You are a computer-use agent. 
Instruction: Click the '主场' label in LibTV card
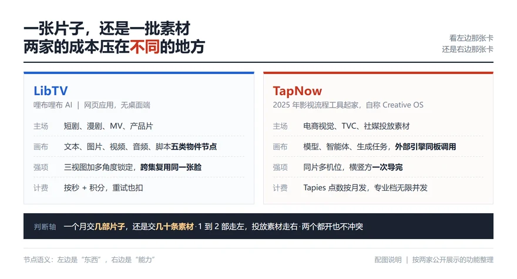(41, 126)
